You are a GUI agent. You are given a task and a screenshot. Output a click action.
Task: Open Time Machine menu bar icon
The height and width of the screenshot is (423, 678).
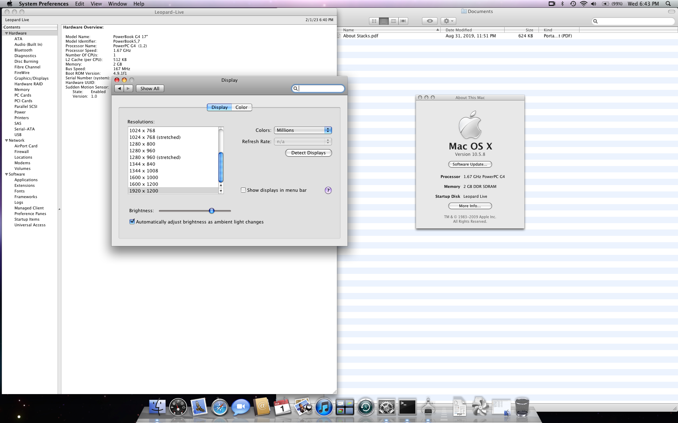click(573, 4)
